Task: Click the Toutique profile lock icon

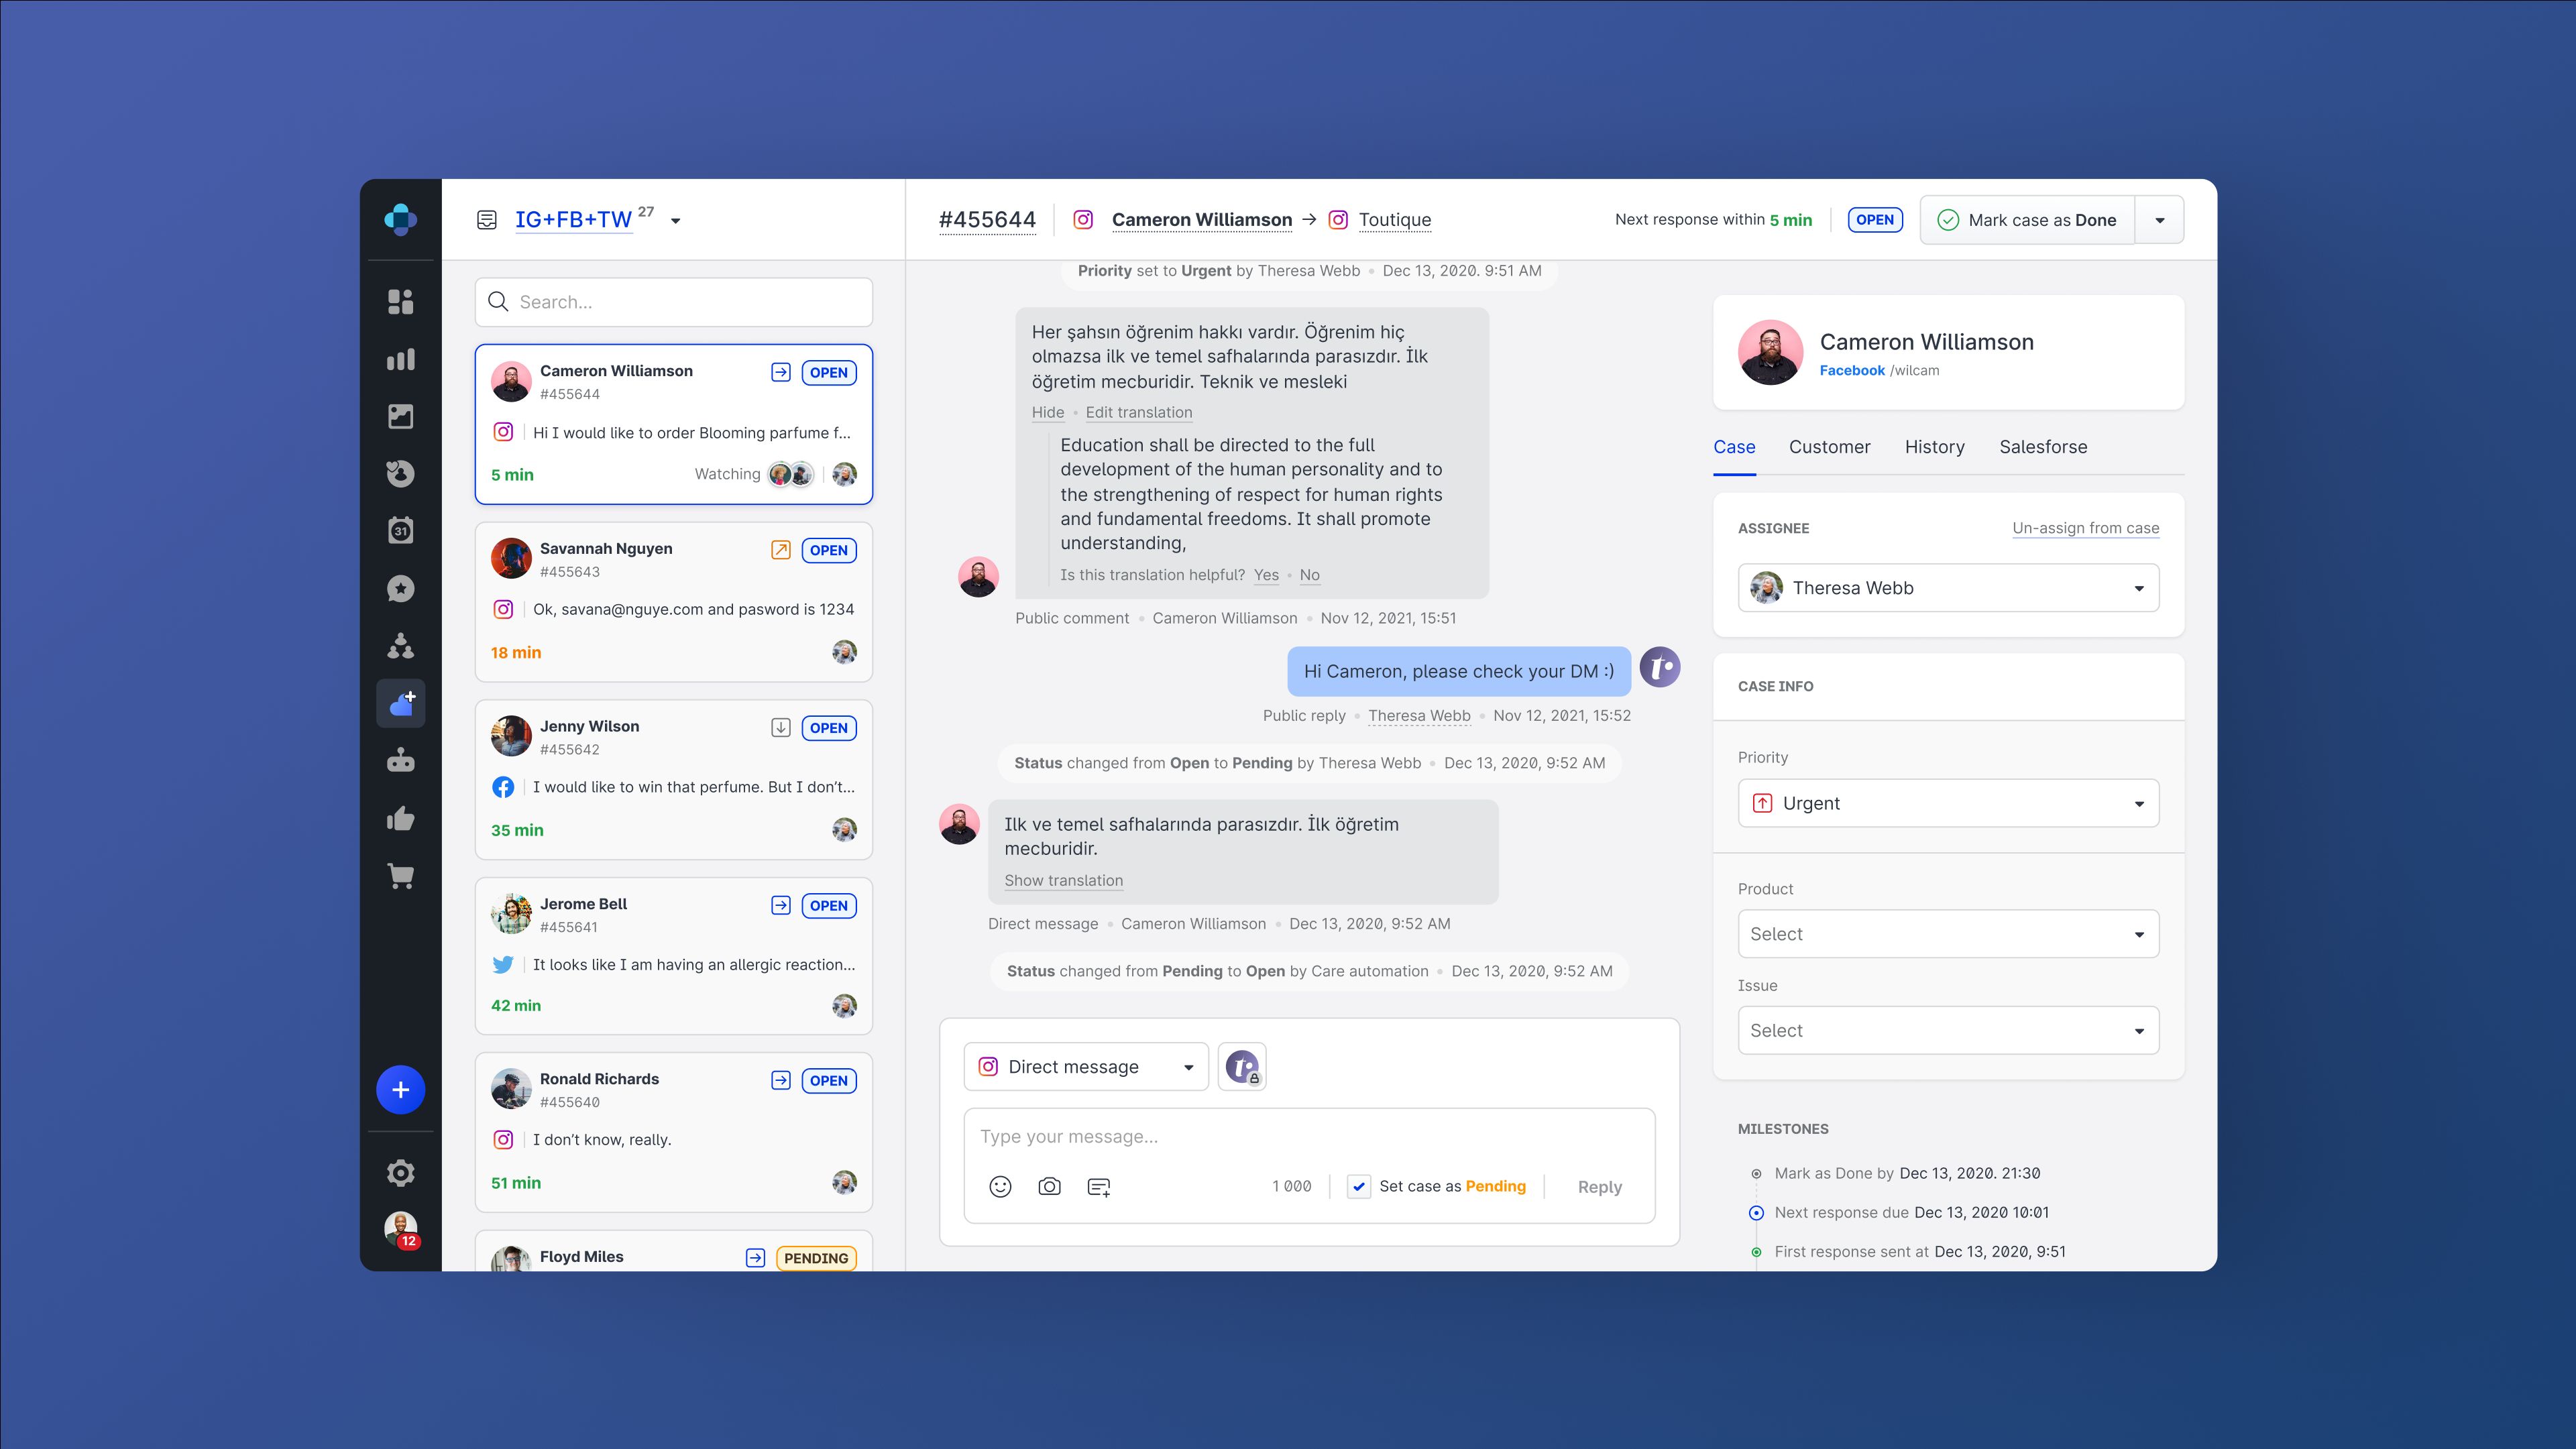Action: click(1242, 1067)
